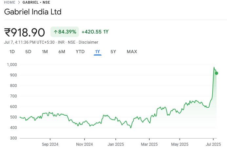
Task: Switch to the YTD view
Action: point(80,52)
